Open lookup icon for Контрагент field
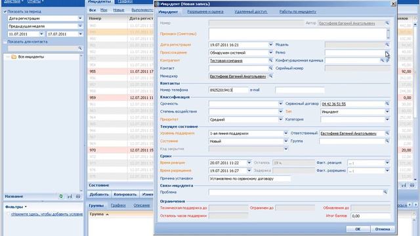 [270, 60]
